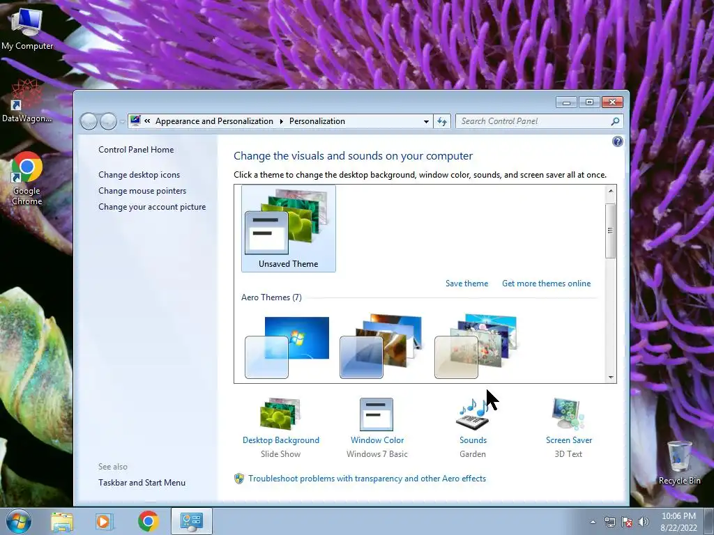Screen dimensions: 714x535
Task: Click the refresh button beside the address bar
Action: point(441,121)
